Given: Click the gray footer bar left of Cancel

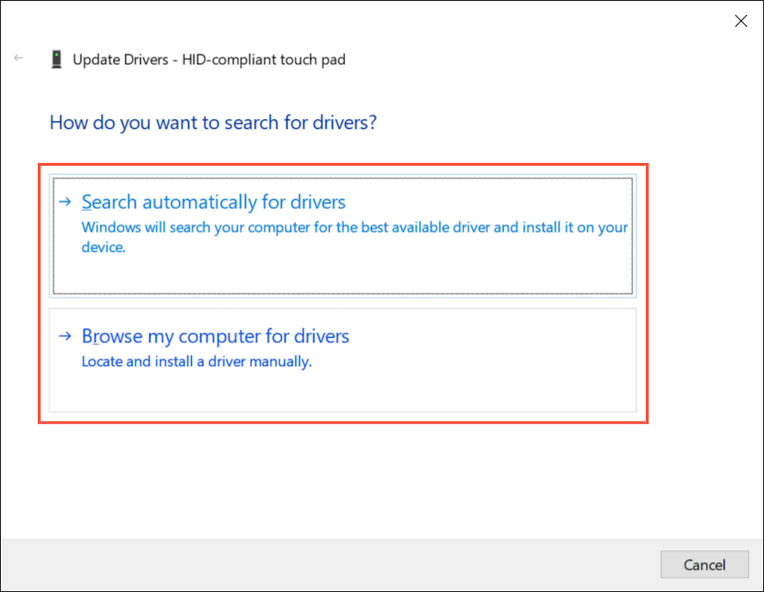Looking at the screenshot, I should pos(328,564).
